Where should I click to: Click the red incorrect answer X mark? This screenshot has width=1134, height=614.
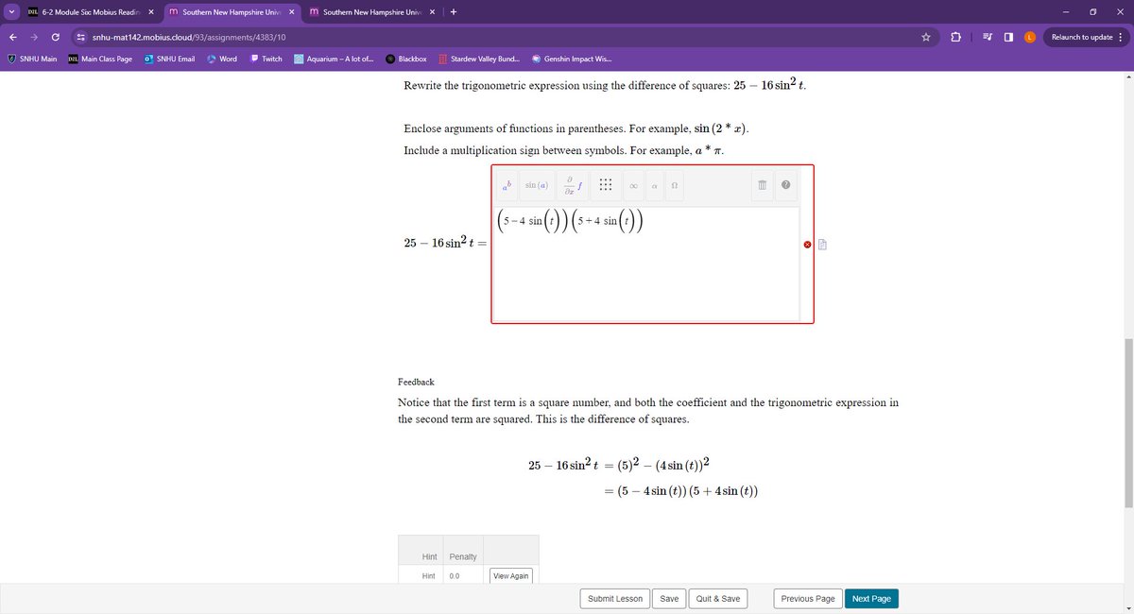click(x=807, y=245)
